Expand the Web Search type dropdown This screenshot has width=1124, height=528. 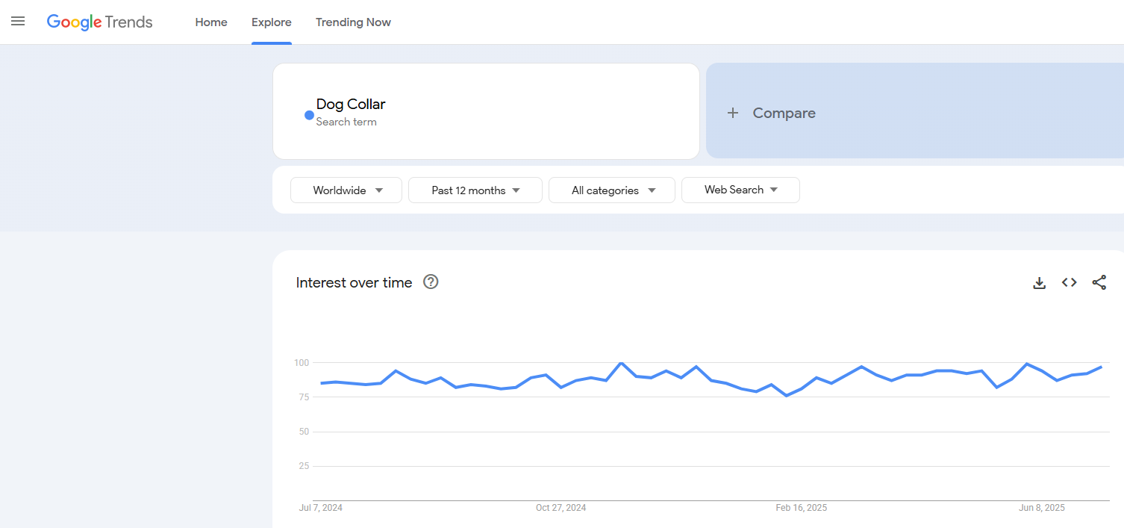(x=740, y=190)
